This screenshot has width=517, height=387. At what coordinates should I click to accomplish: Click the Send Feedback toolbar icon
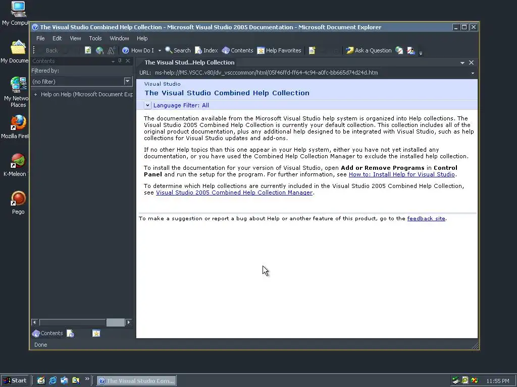(411, 50)
